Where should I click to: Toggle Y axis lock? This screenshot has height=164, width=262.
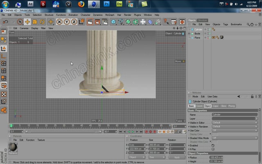click(67, 22)
